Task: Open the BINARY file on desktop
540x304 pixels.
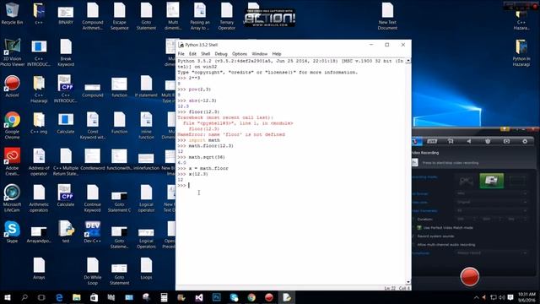Action: (x=66, y=14)
